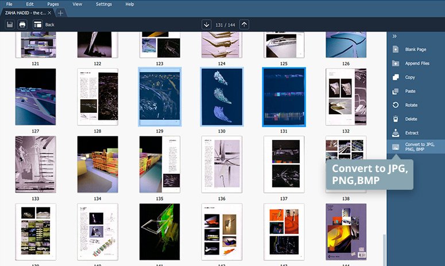Click the selected page 131 thumbnail
This screenshot has width=445, height=266.
[x=284, y=97]
